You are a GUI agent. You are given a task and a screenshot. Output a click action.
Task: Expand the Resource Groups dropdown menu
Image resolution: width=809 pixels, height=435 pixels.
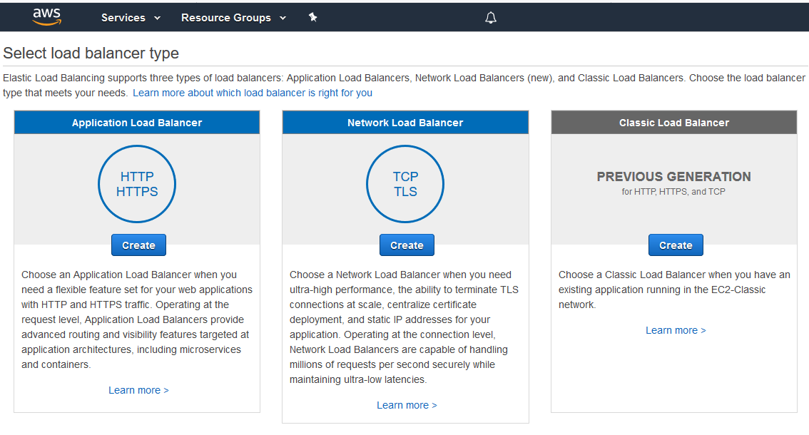233,18
